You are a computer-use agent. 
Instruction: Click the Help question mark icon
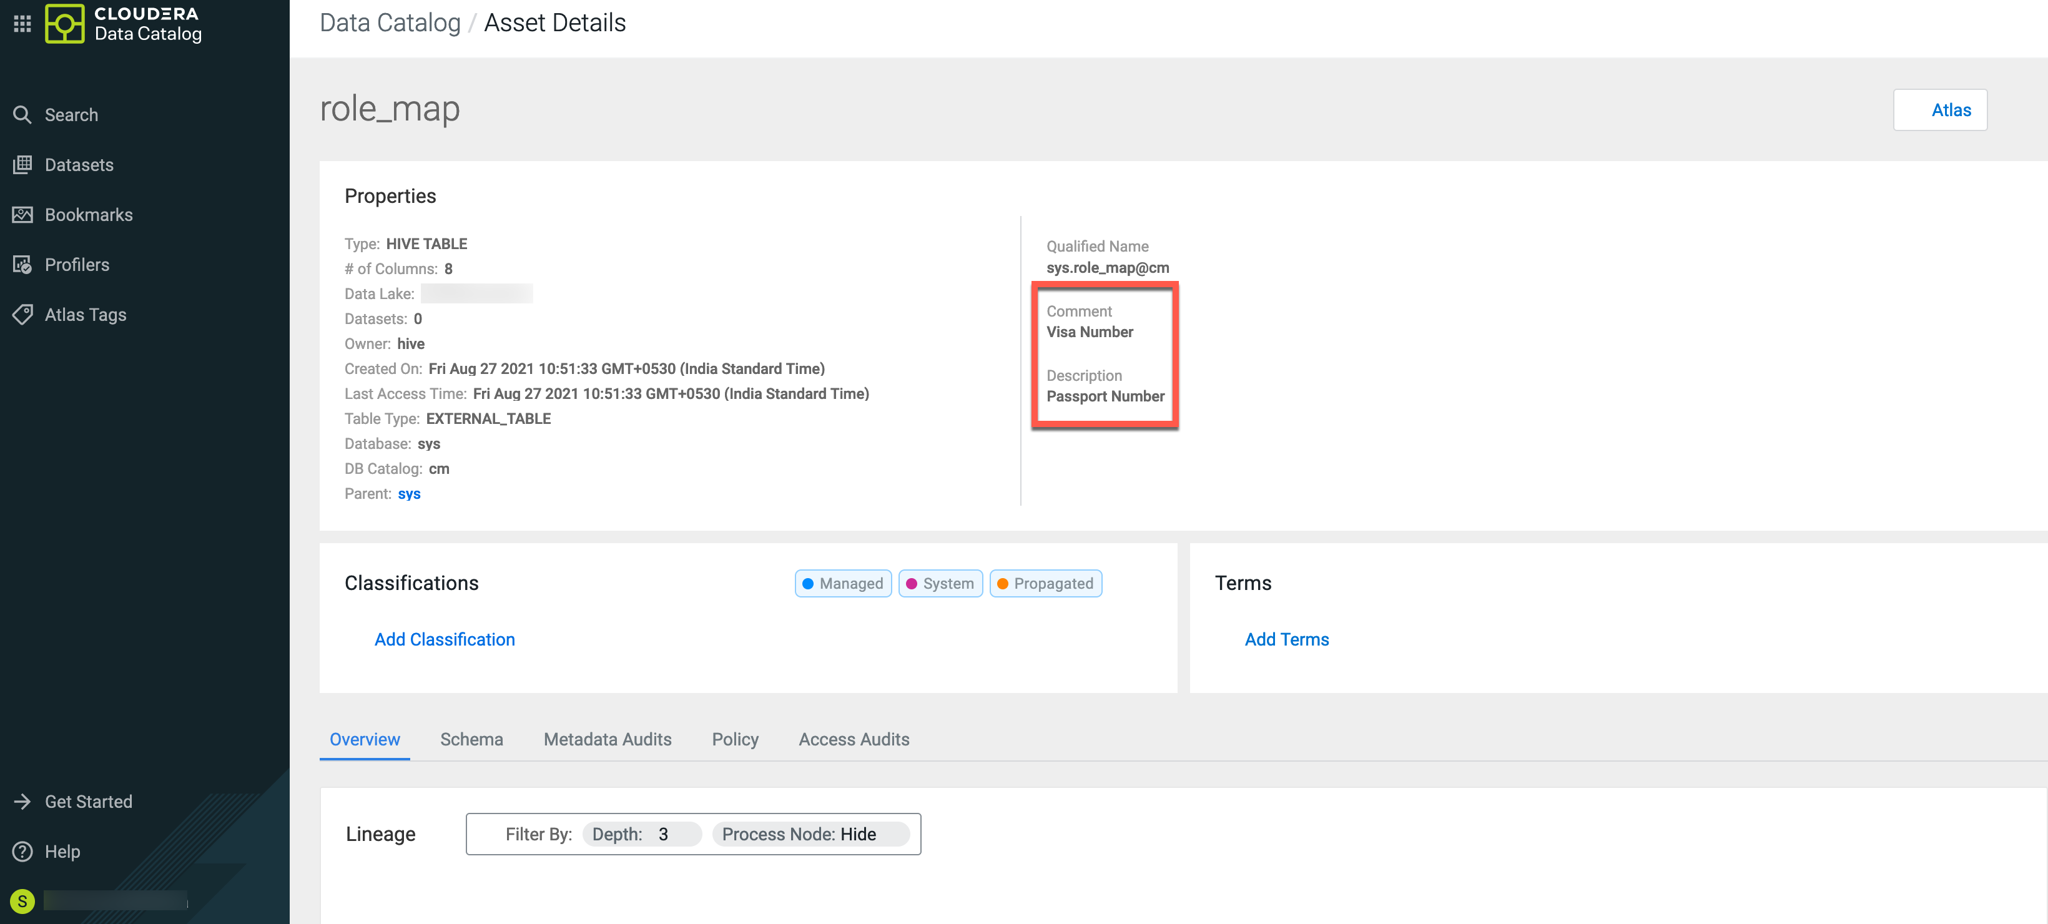tap(22, 852)
